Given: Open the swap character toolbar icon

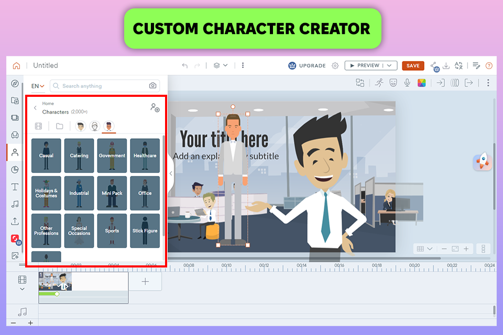Looking at the screenshot, I should tap(360, 83).
